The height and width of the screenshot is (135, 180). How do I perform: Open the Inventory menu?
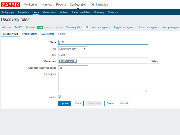[46, 4]
